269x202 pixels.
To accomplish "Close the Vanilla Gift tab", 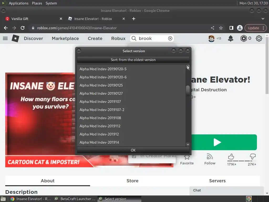I will coord(61,19).
